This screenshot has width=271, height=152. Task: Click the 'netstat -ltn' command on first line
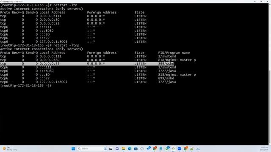65,5
